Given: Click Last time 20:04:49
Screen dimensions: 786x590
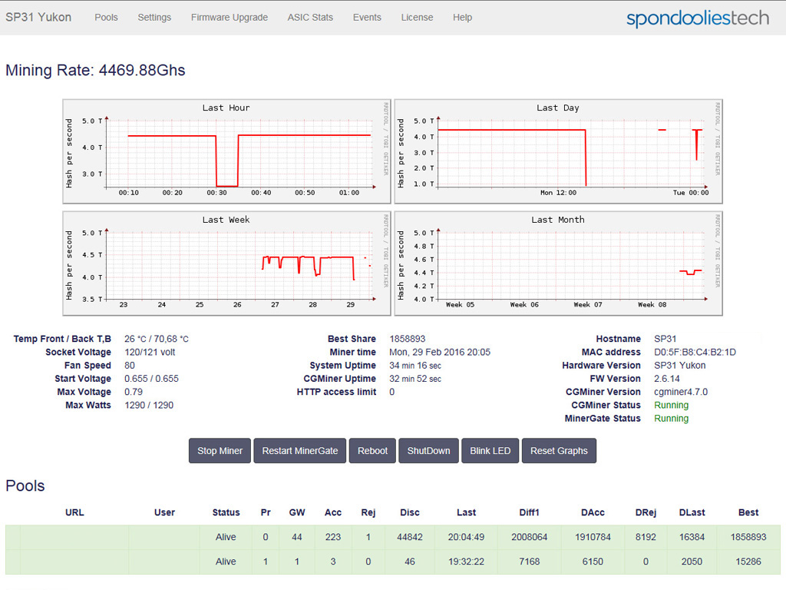Looking at the screenshot, I should coord(466,537).
